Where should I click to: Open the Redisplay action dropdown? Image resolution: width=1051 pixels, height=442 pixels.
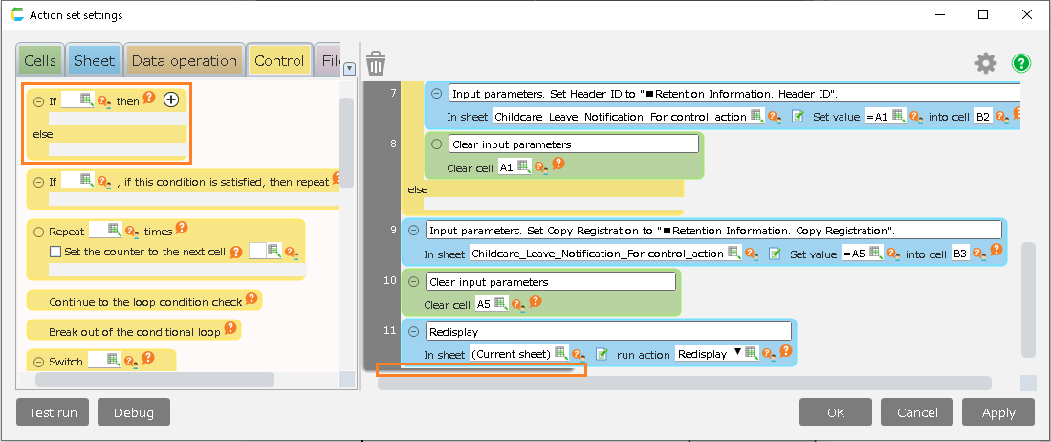[x=737, y=354]
